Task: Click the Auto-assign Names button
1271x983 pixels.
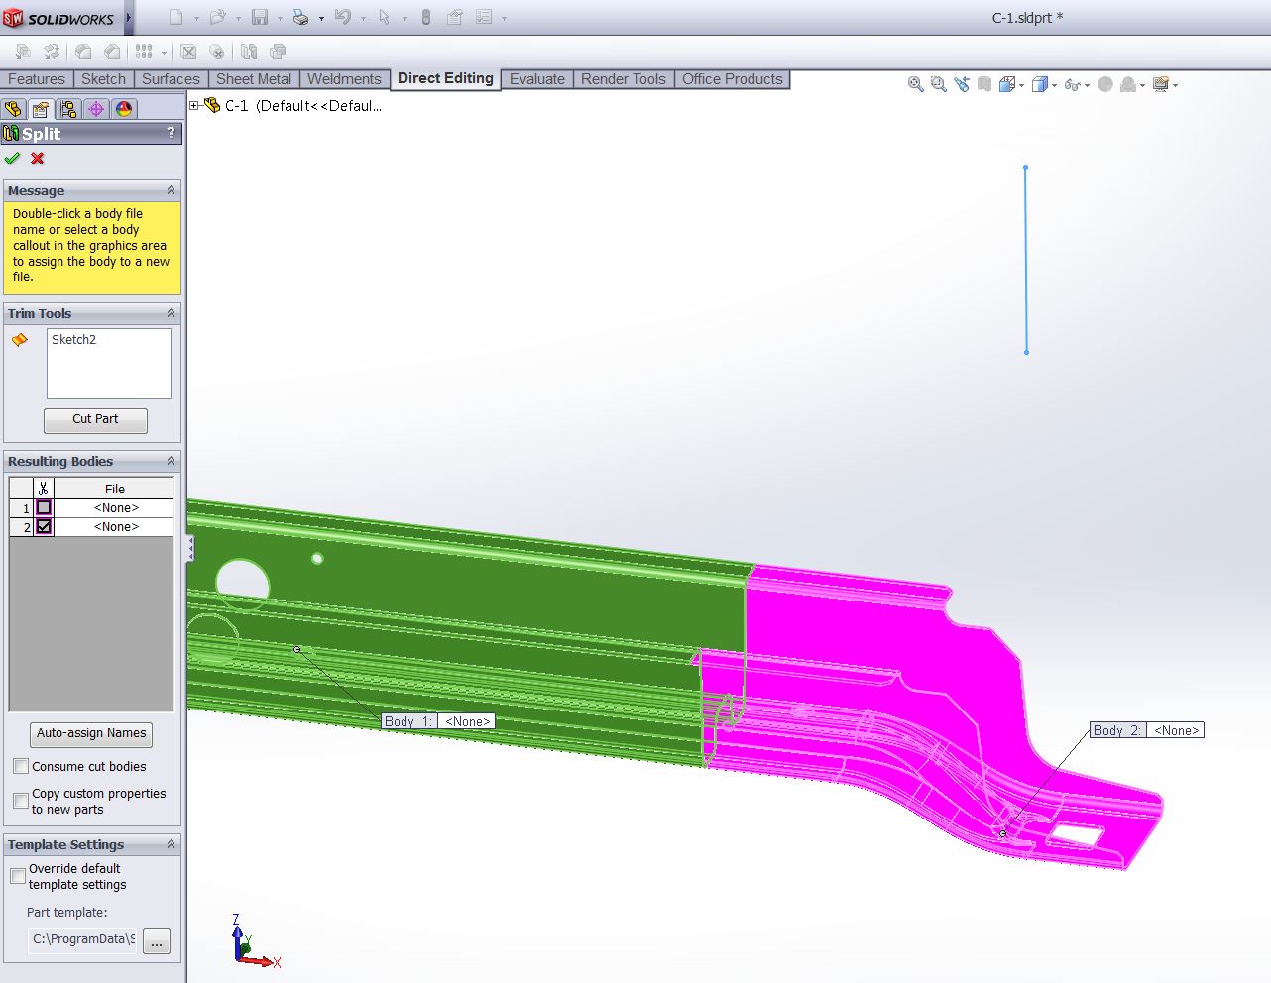Action: 91,733
